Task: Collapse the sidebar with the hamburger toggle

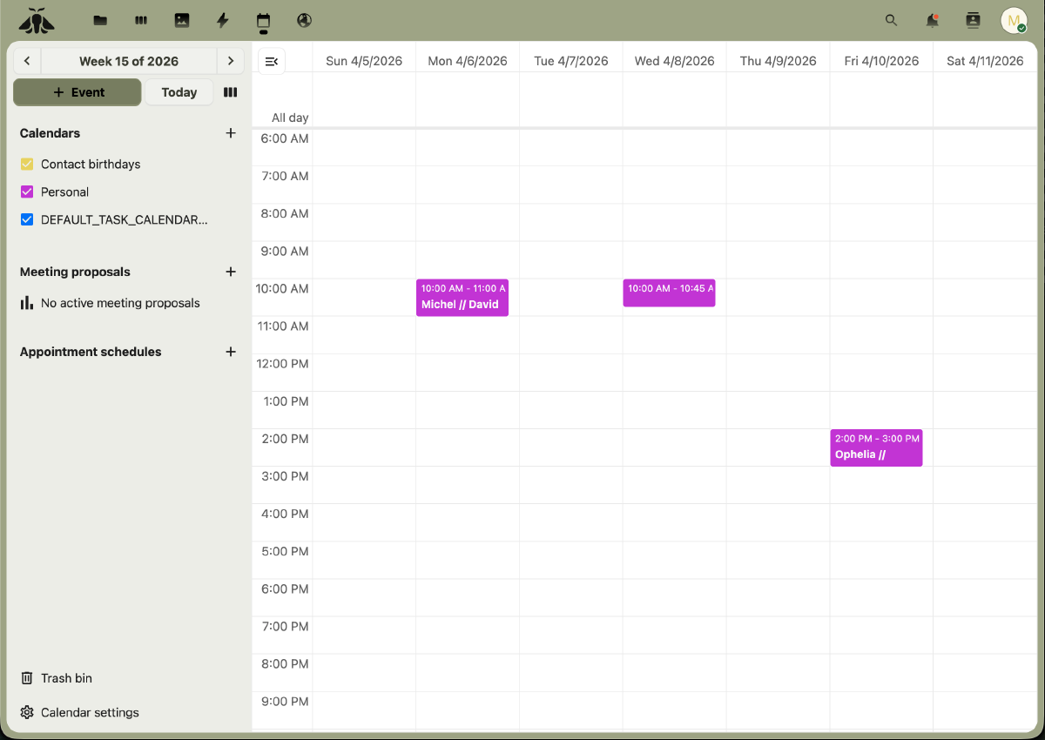Action: click(x=271, y=61)
